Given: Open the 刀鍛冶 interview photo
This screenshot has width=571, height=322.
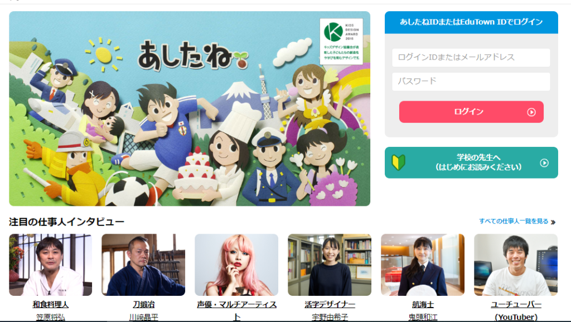Looking at the screenshot, I should [x=143, y=265].
